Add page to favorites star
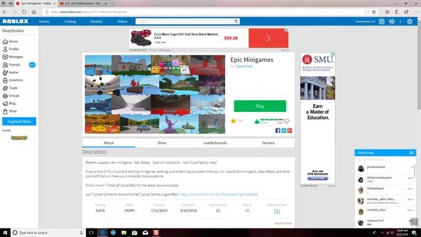The height and width of the screenshot is (237, 421). pyautogui.click(x=374, y=12)
